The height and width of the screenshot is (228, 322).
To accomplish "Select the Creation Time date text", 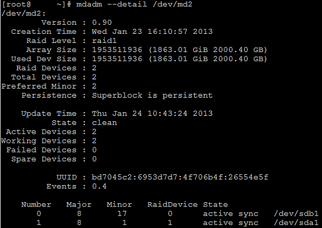I will [x=152, y=32].
